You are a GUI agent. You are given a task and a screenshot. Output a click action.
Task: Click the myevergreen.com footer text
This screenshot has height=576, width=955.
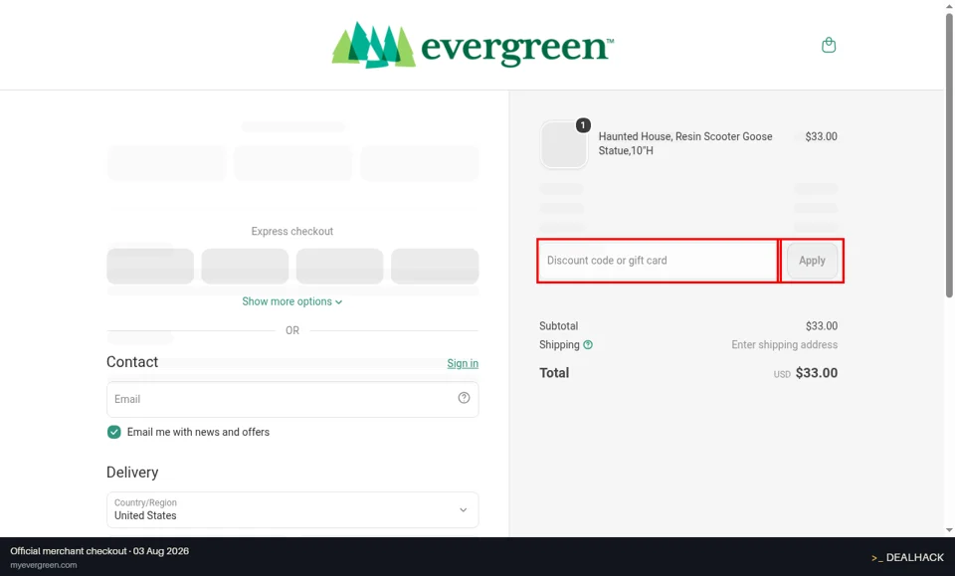coord(43,565)
